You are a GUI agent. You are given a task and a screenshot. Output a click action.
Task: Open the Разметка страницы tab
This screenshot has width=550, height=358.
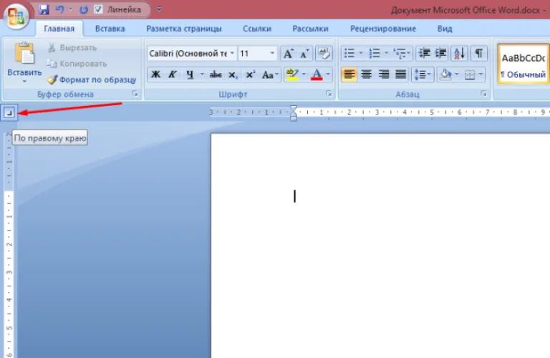tap(184, 29)
